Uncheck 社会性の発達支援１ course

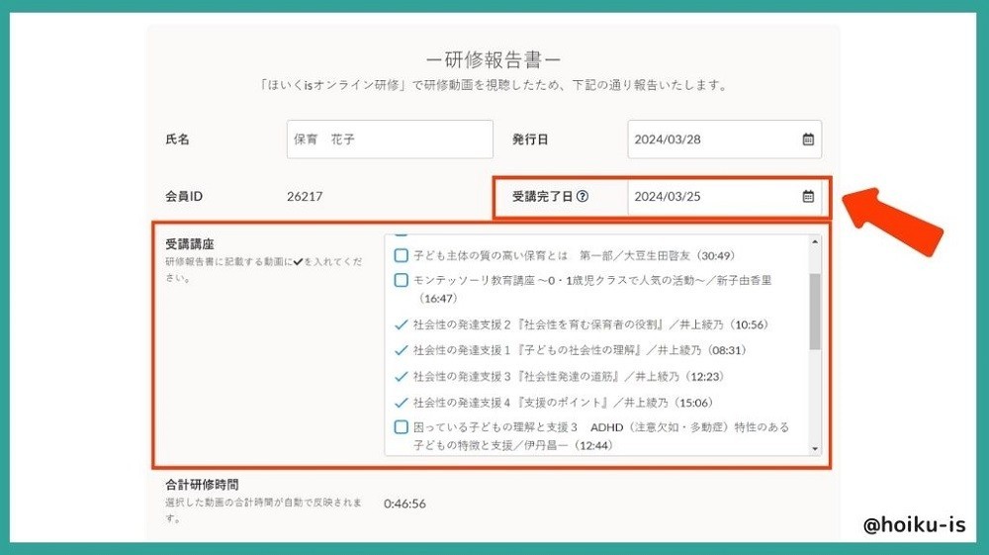[402, 350]
